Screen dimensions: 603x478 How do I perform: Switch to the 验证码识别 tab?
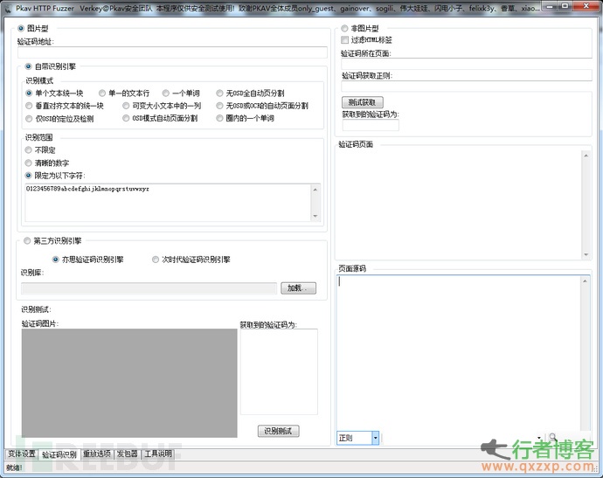[x=59, y=454]
